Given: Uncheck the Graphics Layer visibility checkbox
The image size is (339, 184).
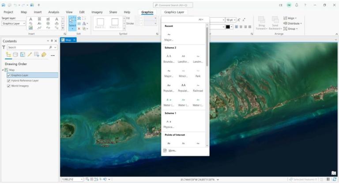Looking at the screenshot, I should point(9,75).
